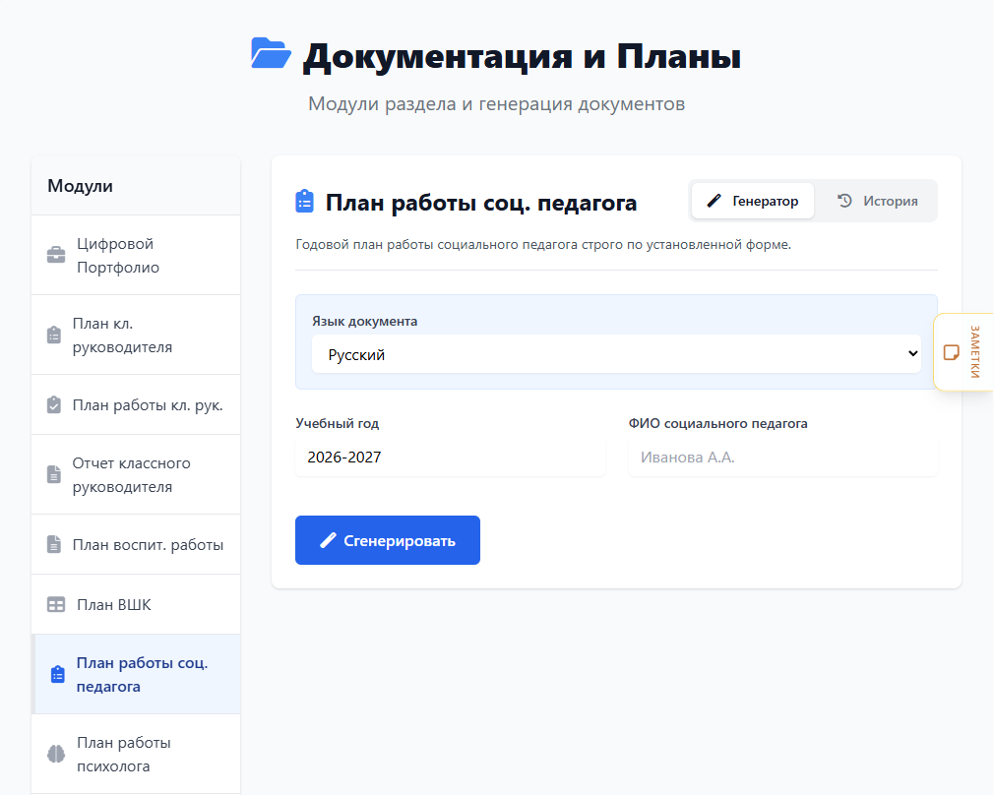Screen dimensions: 994x795
Task: Click sticky note icon on Заметки tab
Action: pos(951,352)
